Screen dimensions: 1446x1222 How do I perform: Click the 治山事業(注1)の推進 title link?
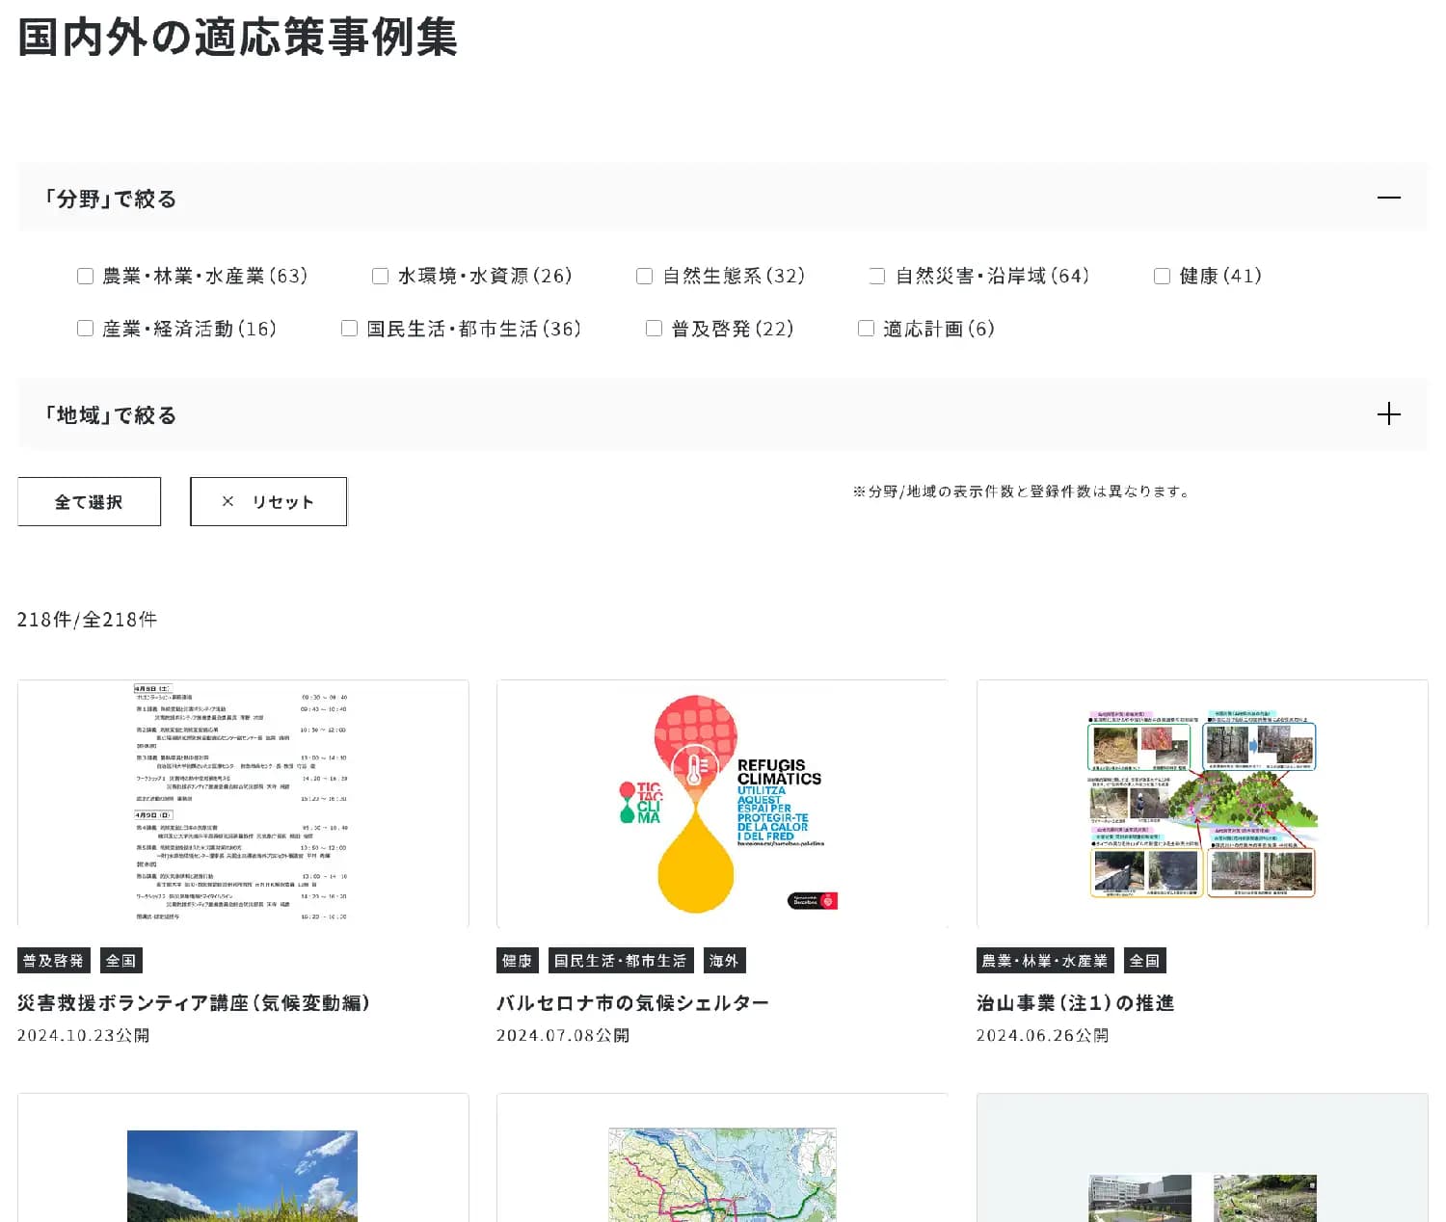[x=1075, y=1002]
